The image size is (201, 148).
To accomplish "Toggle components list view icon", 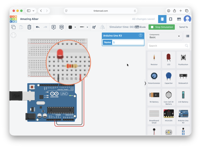I will pos(187,36).
